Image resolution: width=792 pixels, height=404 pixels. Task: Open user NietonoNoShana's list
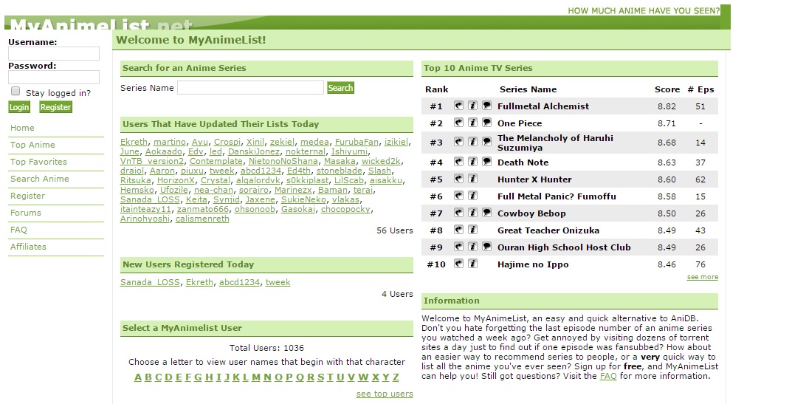pyautogui.click(x=283, y=161)
